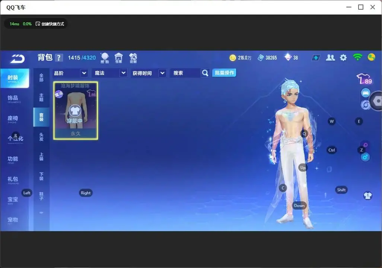Screen dimensions: 382x268
Task: Click the QQ飞车 logo back icon
Action: pyautogui.click(x=17, y=58)
